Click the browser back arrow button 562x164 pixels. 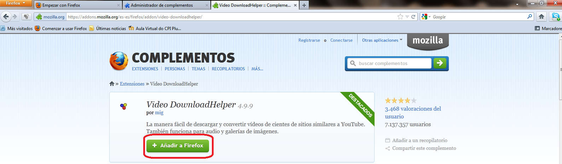click(x=6, y=17)
